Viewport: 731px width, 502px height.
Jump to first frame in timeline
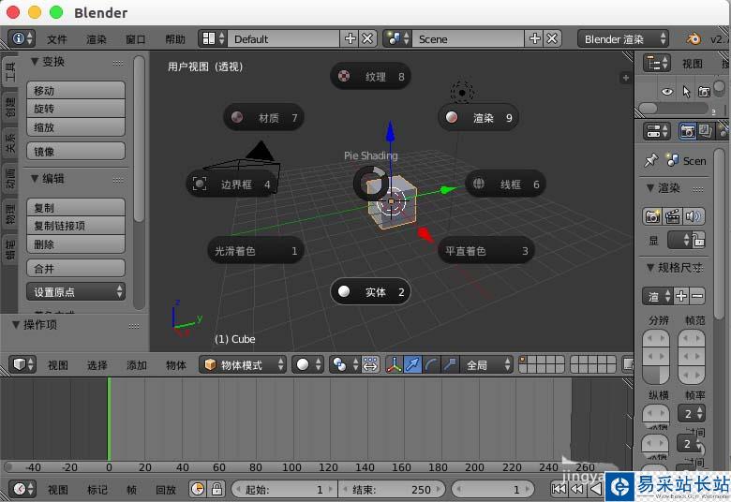(559, 489)
